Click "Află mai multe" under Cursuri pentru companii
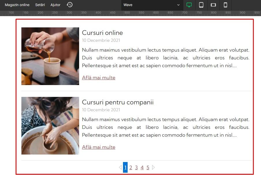The height and width of the screenshot is (175, 261). [x=98, y=147]
